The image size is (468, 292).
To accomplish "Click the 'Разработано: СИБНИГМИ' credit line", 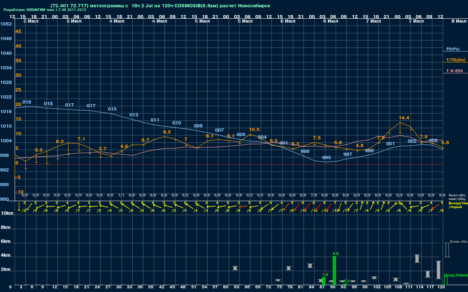I will [x=45, y=10].
